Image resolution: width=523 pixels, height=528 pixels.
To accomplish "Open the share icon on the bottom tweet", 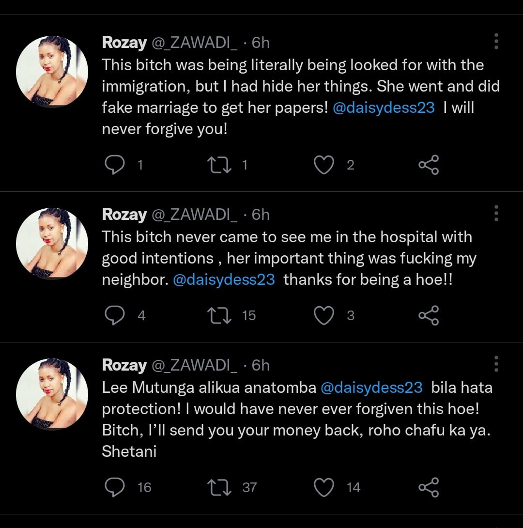I will (x=428, y=487).
